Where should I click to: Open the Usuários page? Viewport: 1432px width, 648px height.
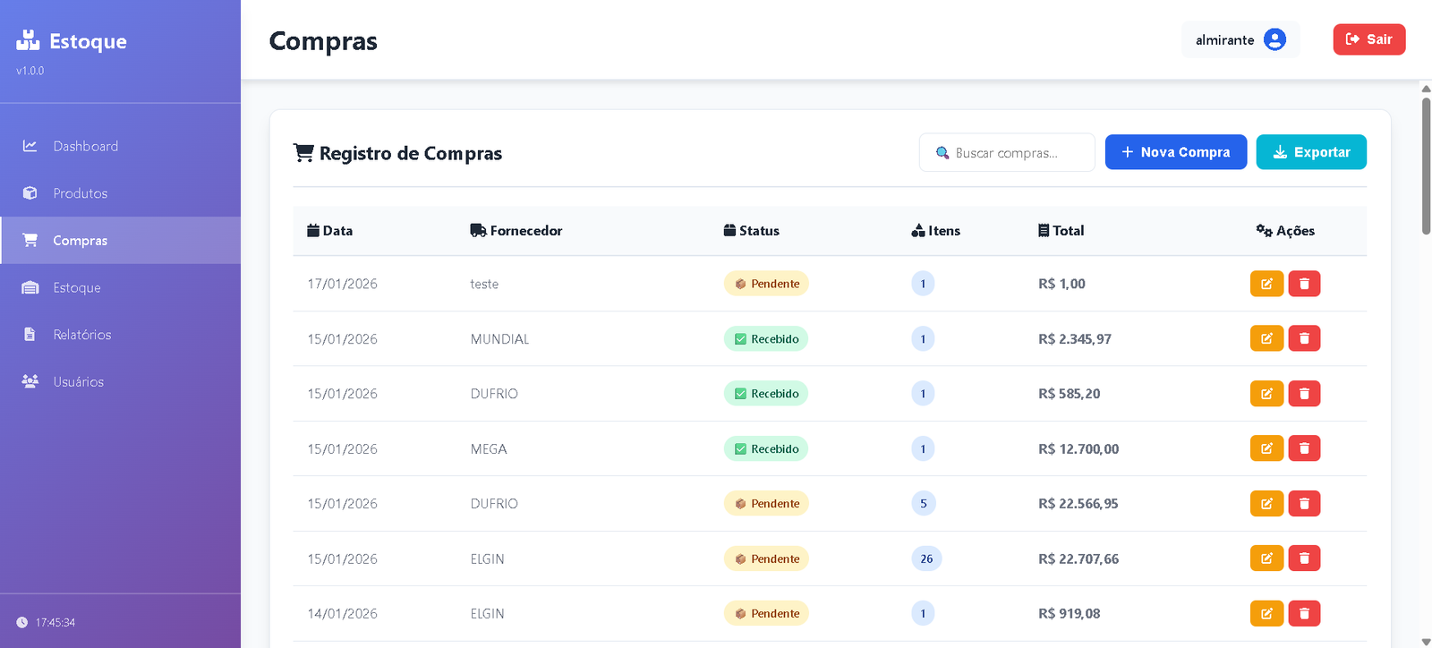(x=120, y=381)
